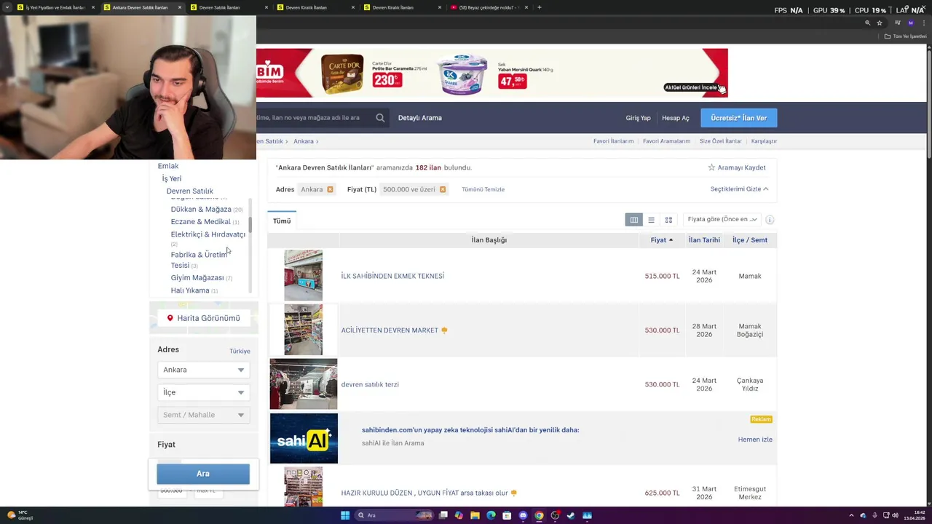Open the Hesap Aç signup link
The image size is (932, 524).
(675, 118)
